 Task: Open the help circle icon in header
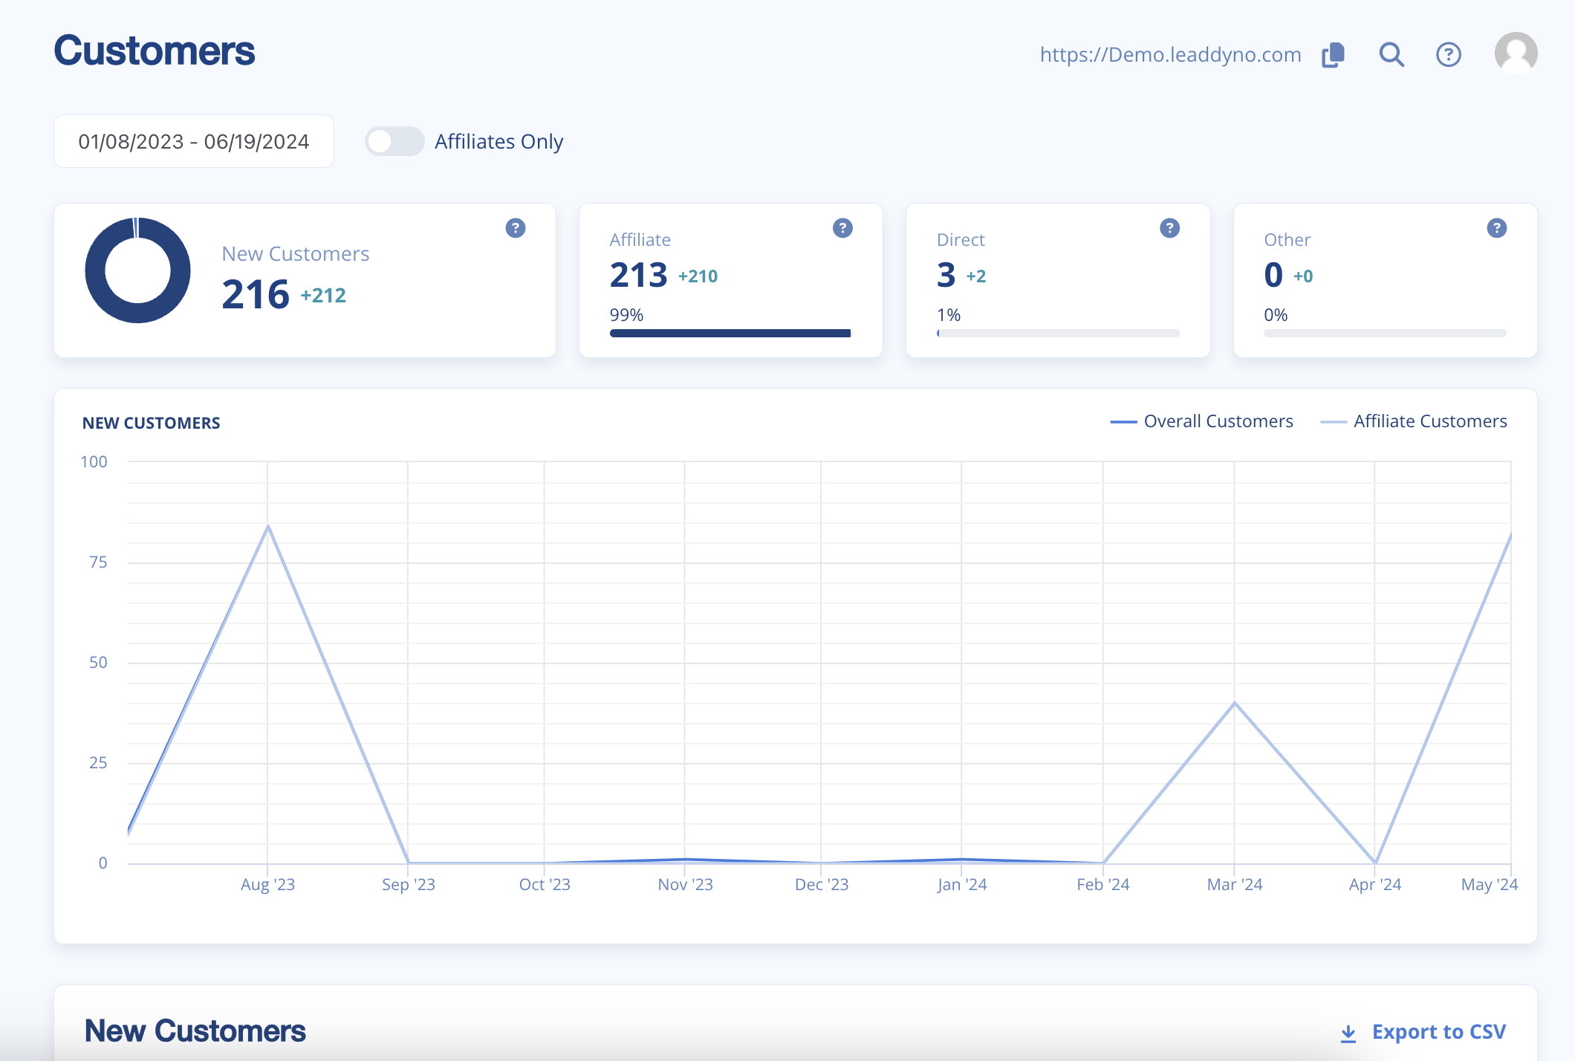[x=1448, y=55]
